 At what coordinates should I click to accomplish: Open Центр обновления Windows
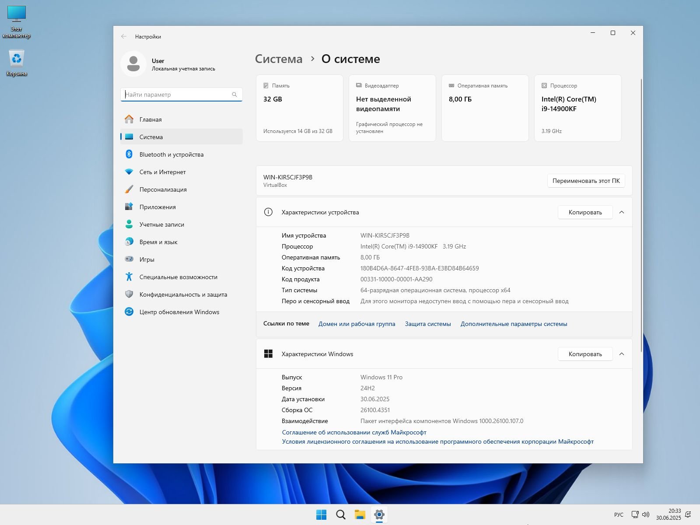tap(182, 312)
